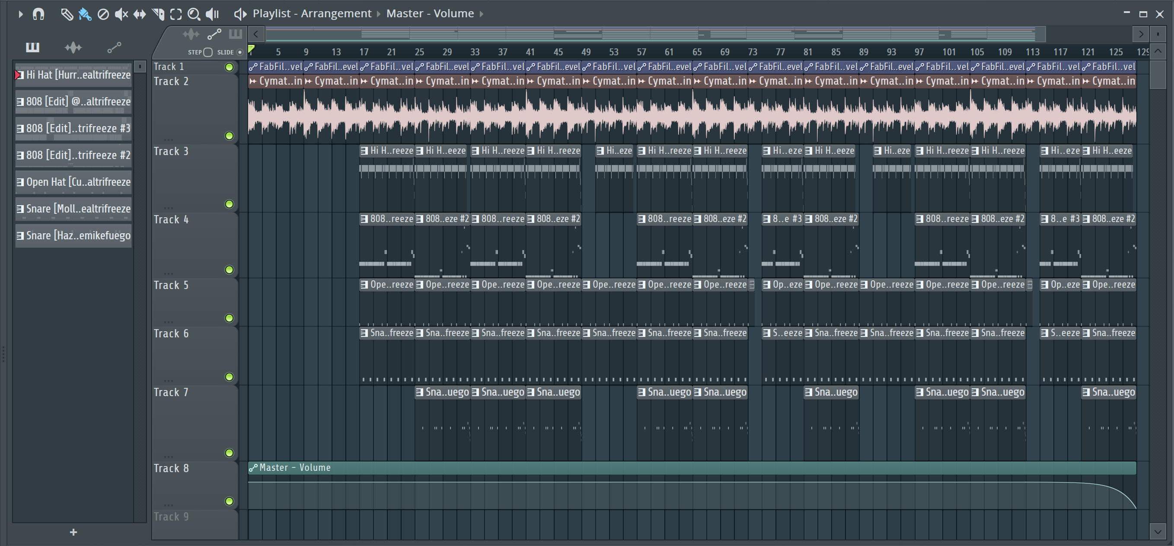Add new pattern with plus button
Image resolution: width=1174 pixels, height=546 pixels.
[x=73, y=532]
